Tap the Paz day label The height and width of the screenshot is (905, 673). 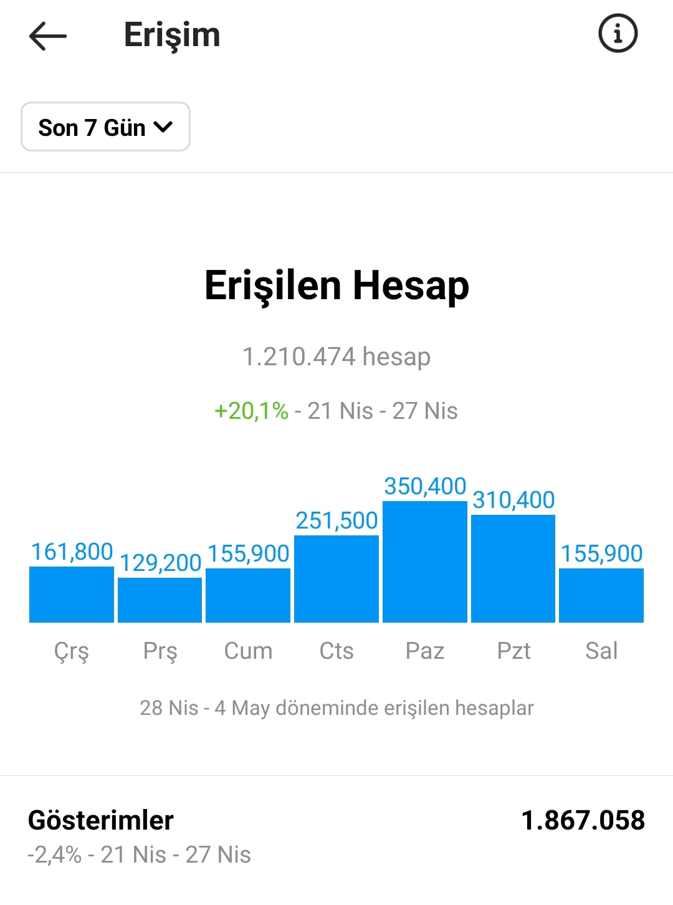(425, 651)
